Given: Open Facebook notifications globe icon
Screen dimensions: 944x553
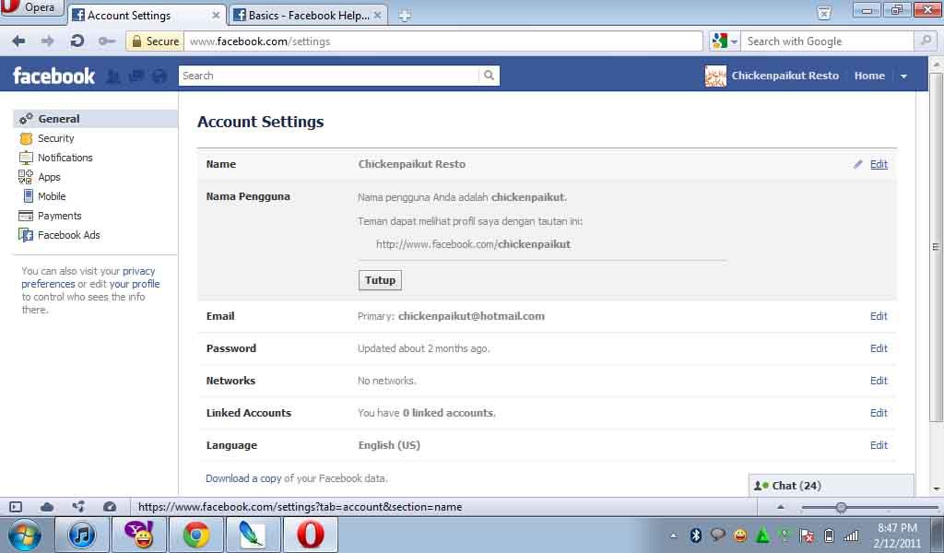Looking at the screenshot, I should tap(159, 76).
